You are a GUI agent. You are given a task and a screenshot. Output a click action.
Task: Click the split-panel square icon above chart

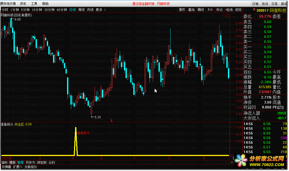[x=228, y=15]
